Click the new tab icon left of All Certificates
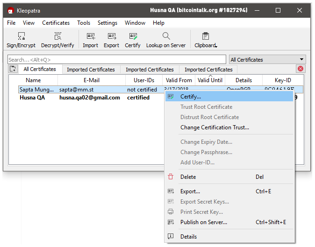315x247 pixels. [x=13, y=69]
